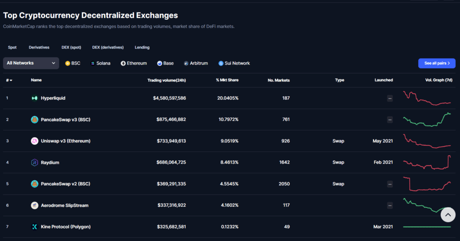Open the Aerodrome SlipStream link

tap(65, 205)
